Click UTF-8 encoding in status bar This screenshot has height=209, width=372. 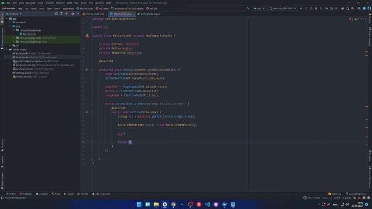tap(337, 197)
